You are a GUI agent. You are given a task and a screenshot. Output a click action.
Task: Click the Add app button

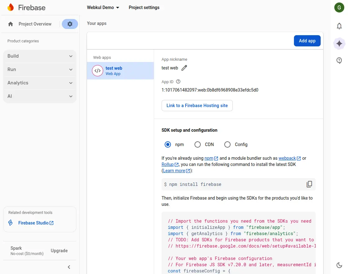(x=307, y=41)
